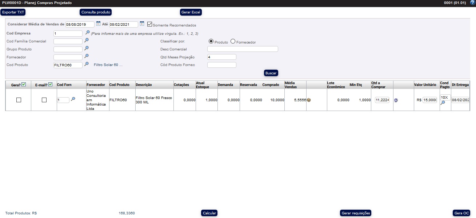Click Cod Família Comercial lookup magnifier
Screen dimensions: 476x218
[87, 40]
